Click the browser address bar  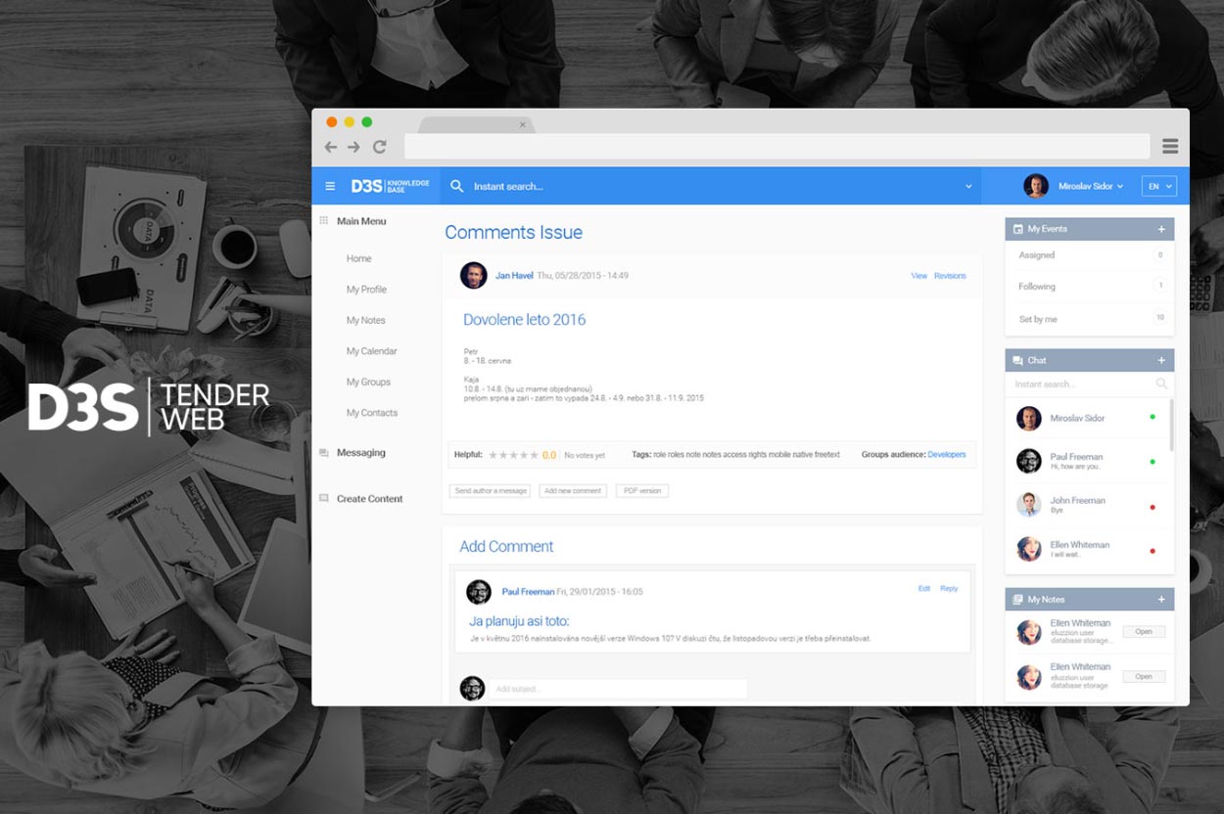pos(777,147)
